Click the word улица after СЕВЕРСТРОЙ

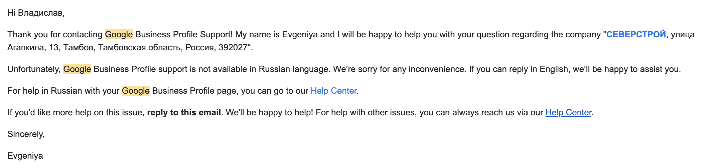pyautogui.click(x=683, y=35)
